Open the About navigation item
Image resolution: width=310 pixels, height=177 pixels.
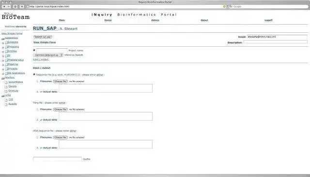click(x=204, y=20)
